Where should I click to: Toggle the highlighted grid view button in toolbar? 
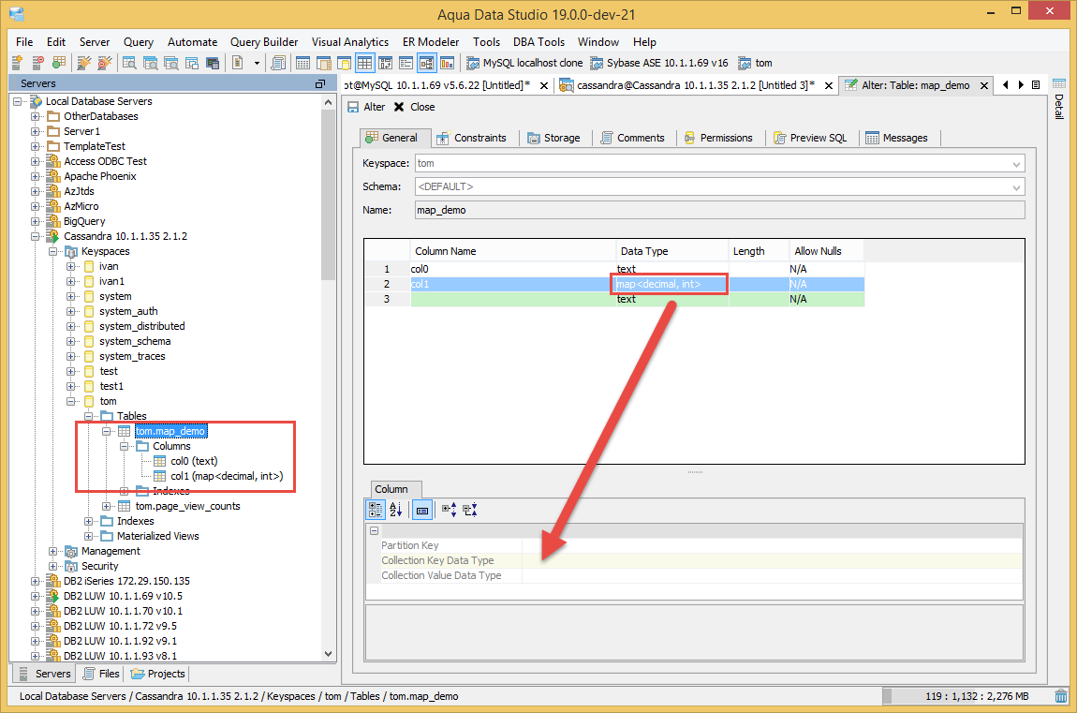coord(364,63)
